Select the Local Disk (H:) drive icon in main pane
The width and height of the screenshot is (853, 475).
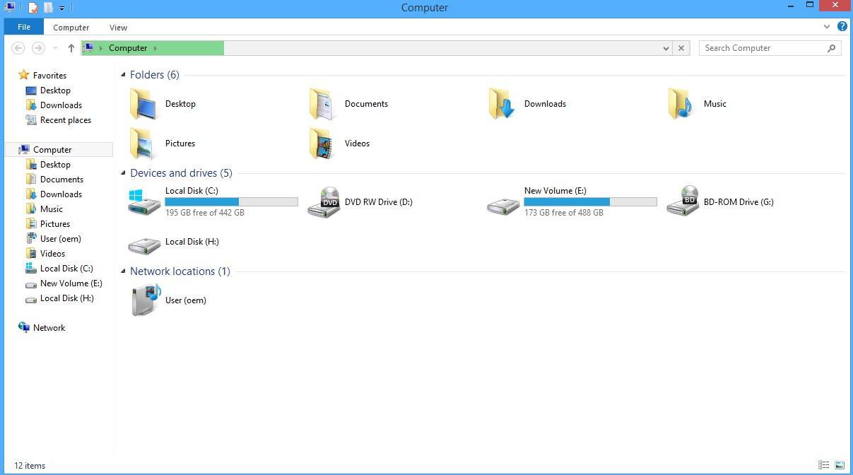(144, 245)
